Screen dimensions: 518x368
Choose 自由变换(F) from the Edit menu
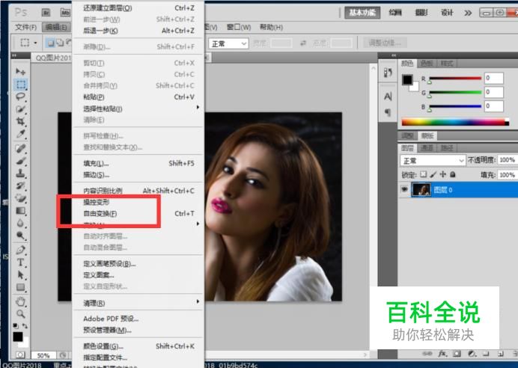coord(138,213)
